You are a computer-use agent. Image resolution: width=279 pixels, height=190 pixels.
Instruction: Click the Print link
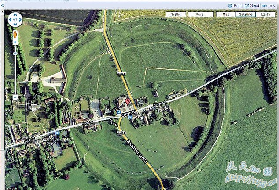[x=235, y=5]
